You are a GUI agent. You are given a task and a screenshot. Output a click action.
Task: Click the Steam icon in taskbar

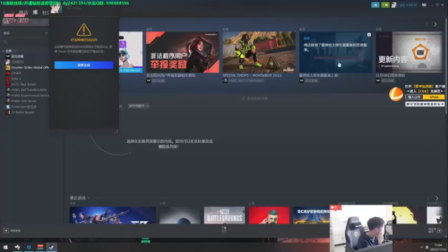click(52, 247)
